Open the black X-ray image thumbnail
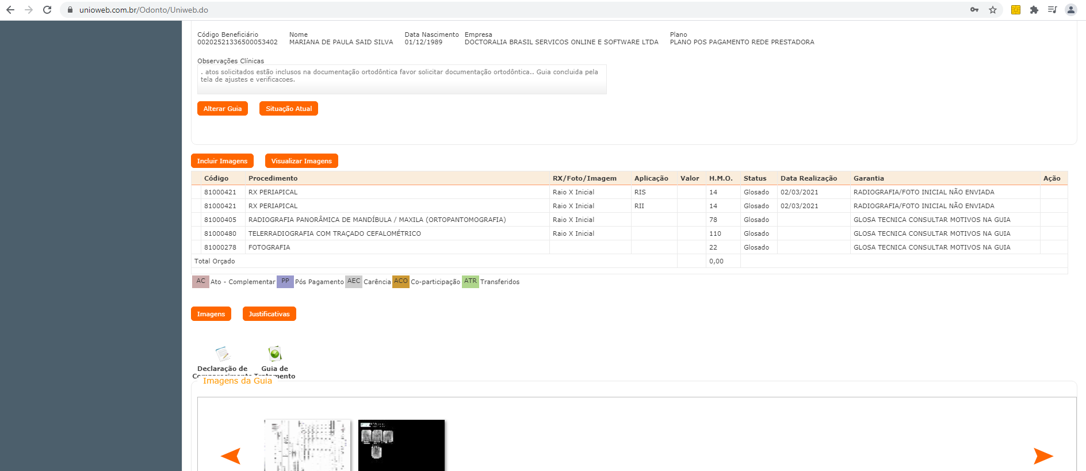 pyautogui.click(x=401, y=445)
